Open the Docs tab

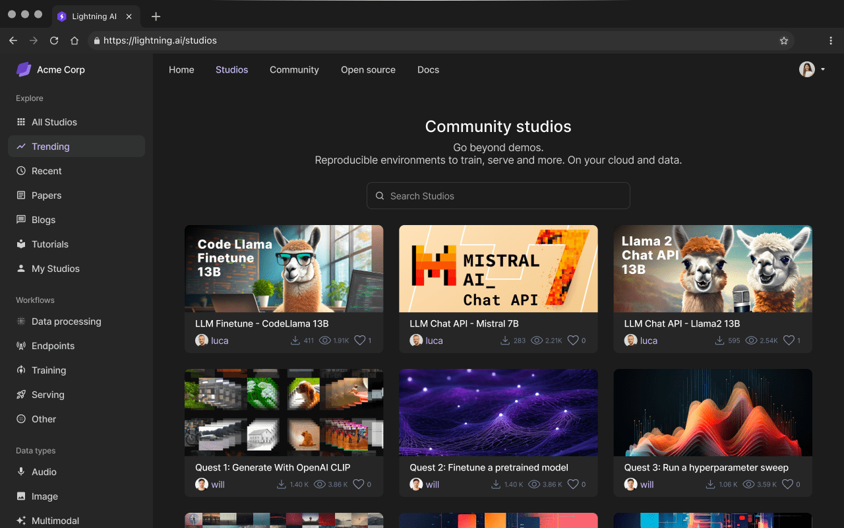pos(428,69)
